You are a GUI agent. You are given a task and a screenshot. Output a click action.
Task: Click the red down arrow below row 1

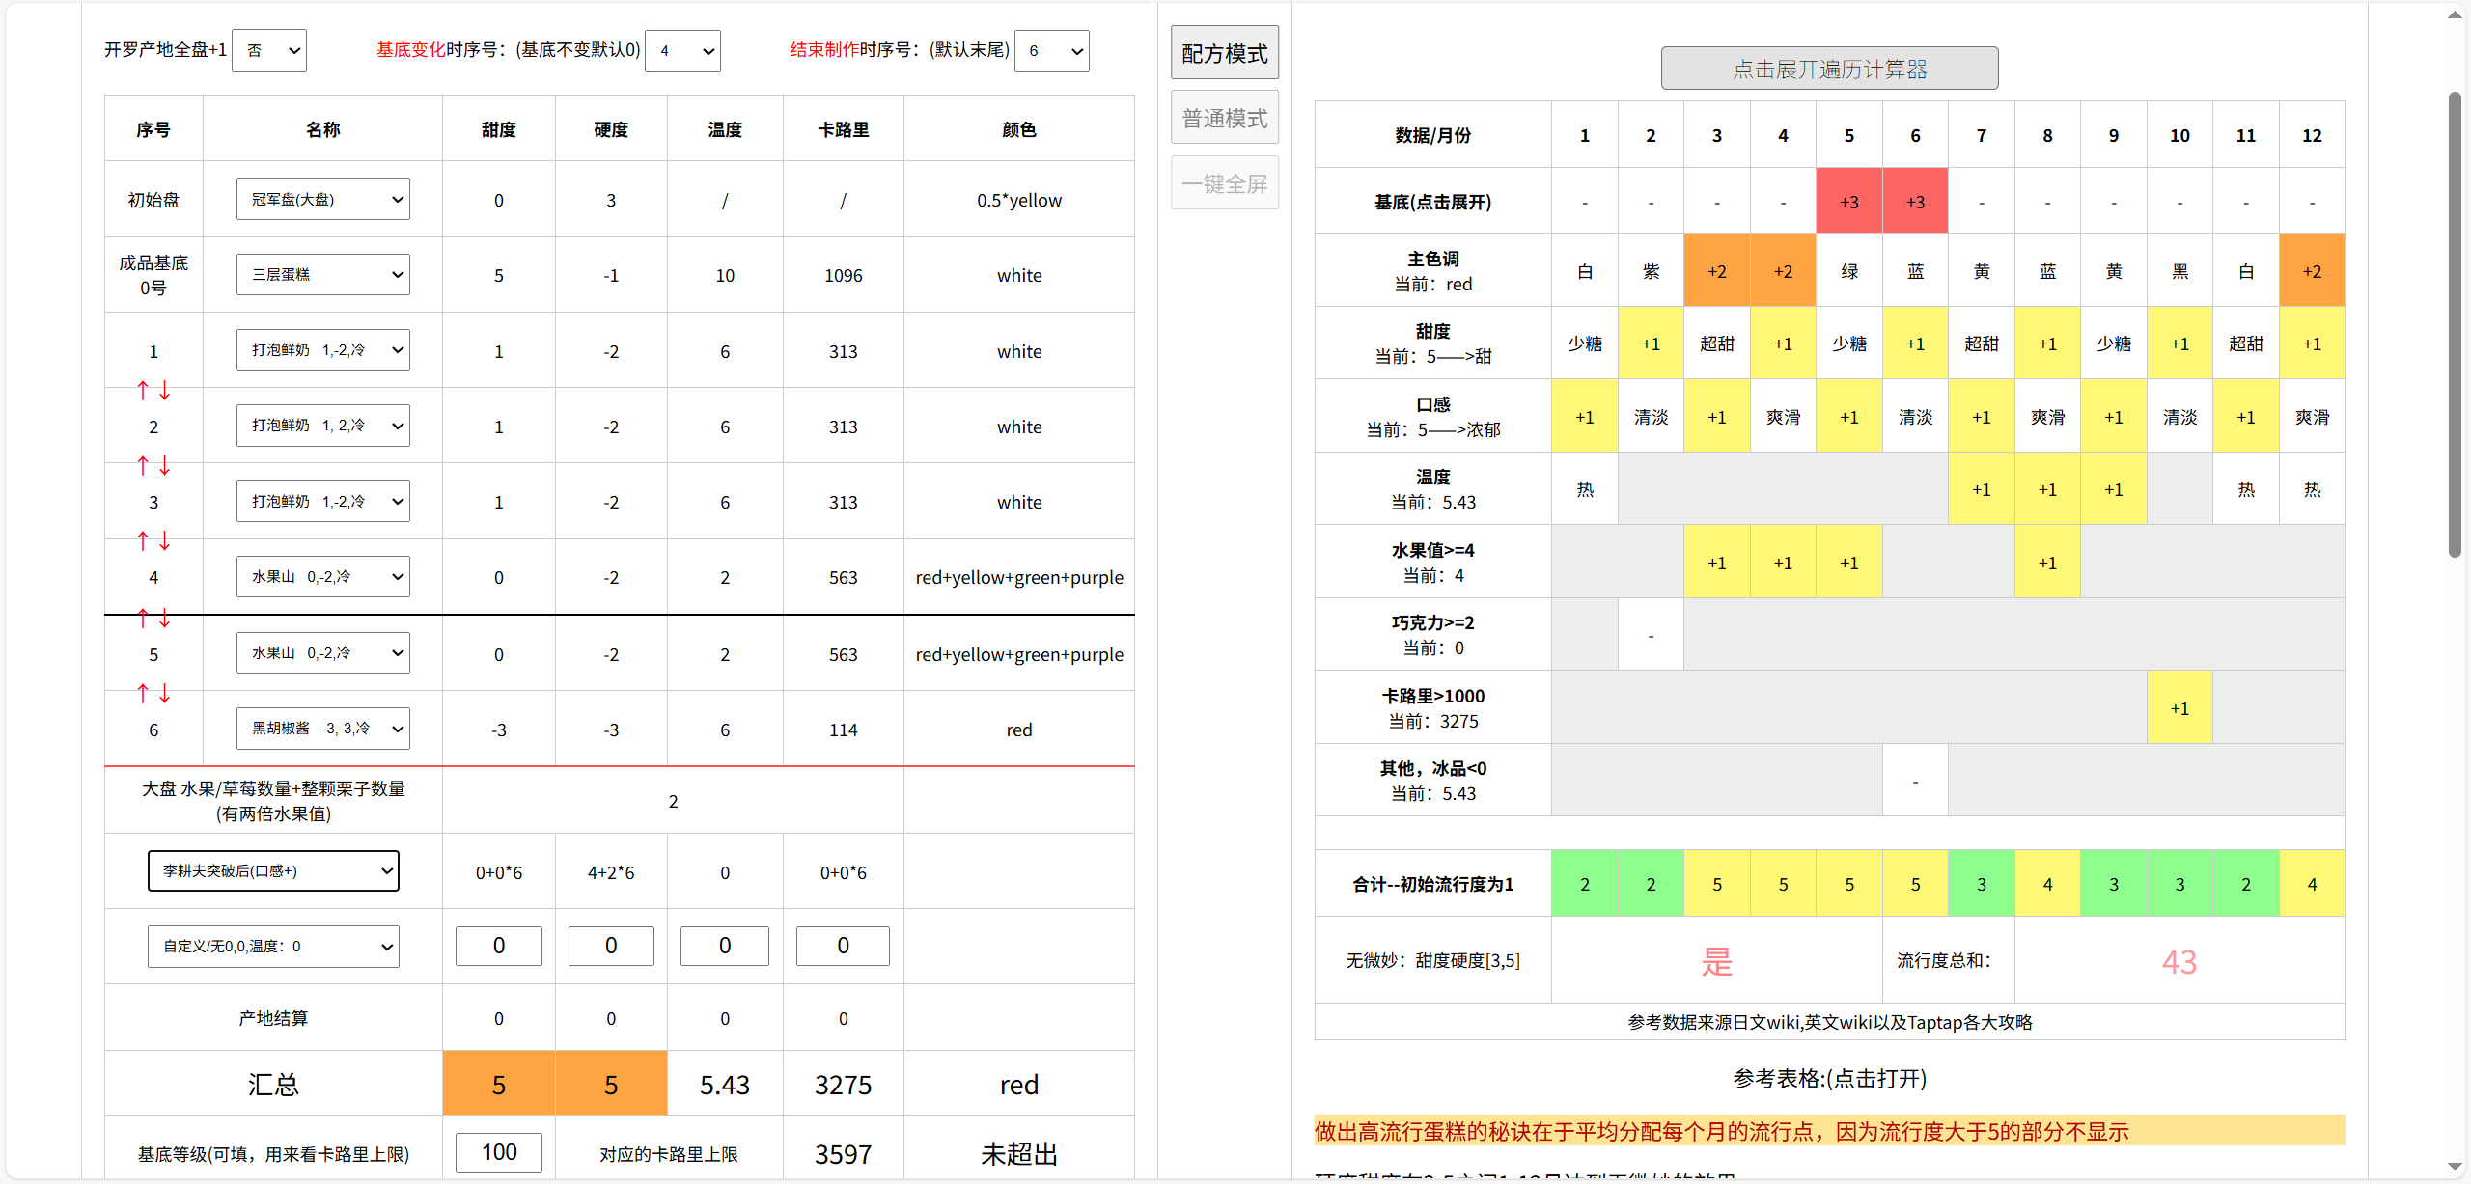(165, 390)
